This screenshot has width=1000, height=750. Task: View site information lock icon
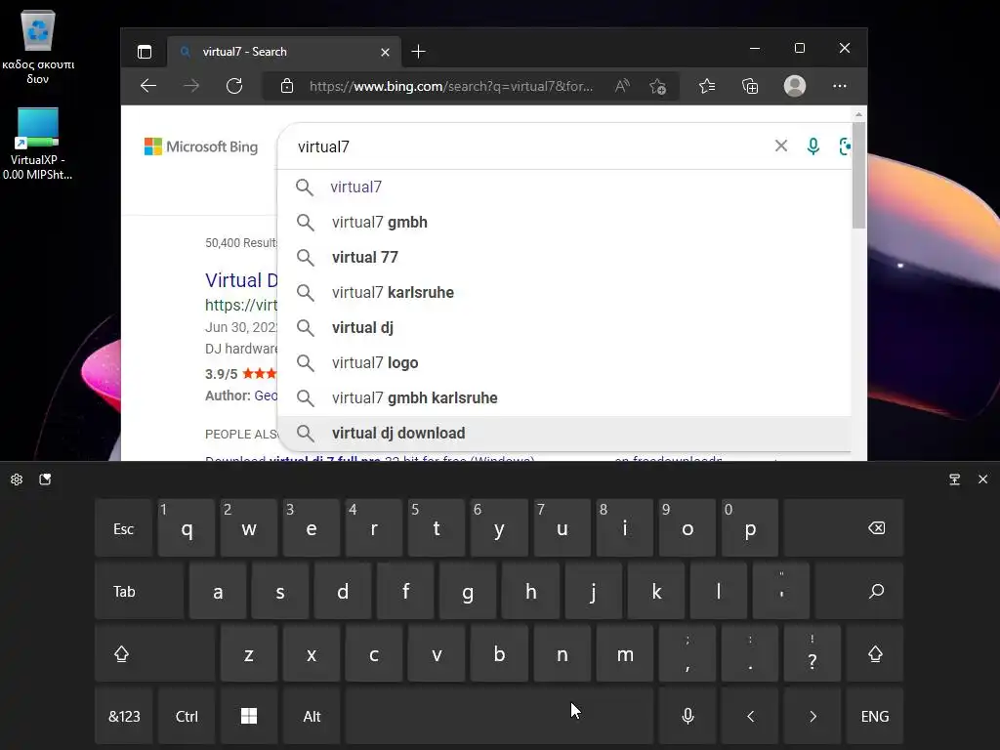(x=287, y=86)
